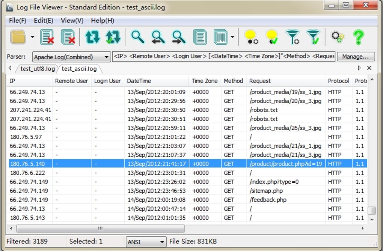The image size is (383, 251).
Task: Sort by Time Zone column header
Action: 205,81
